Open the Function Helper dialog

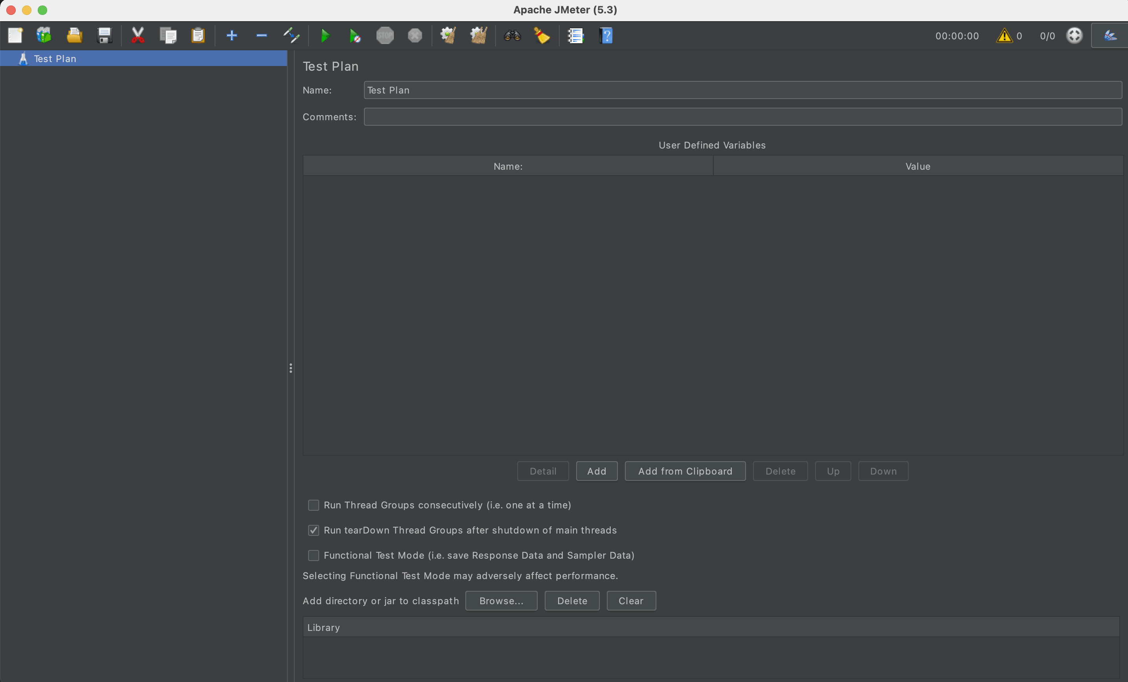tap(575, 35)
